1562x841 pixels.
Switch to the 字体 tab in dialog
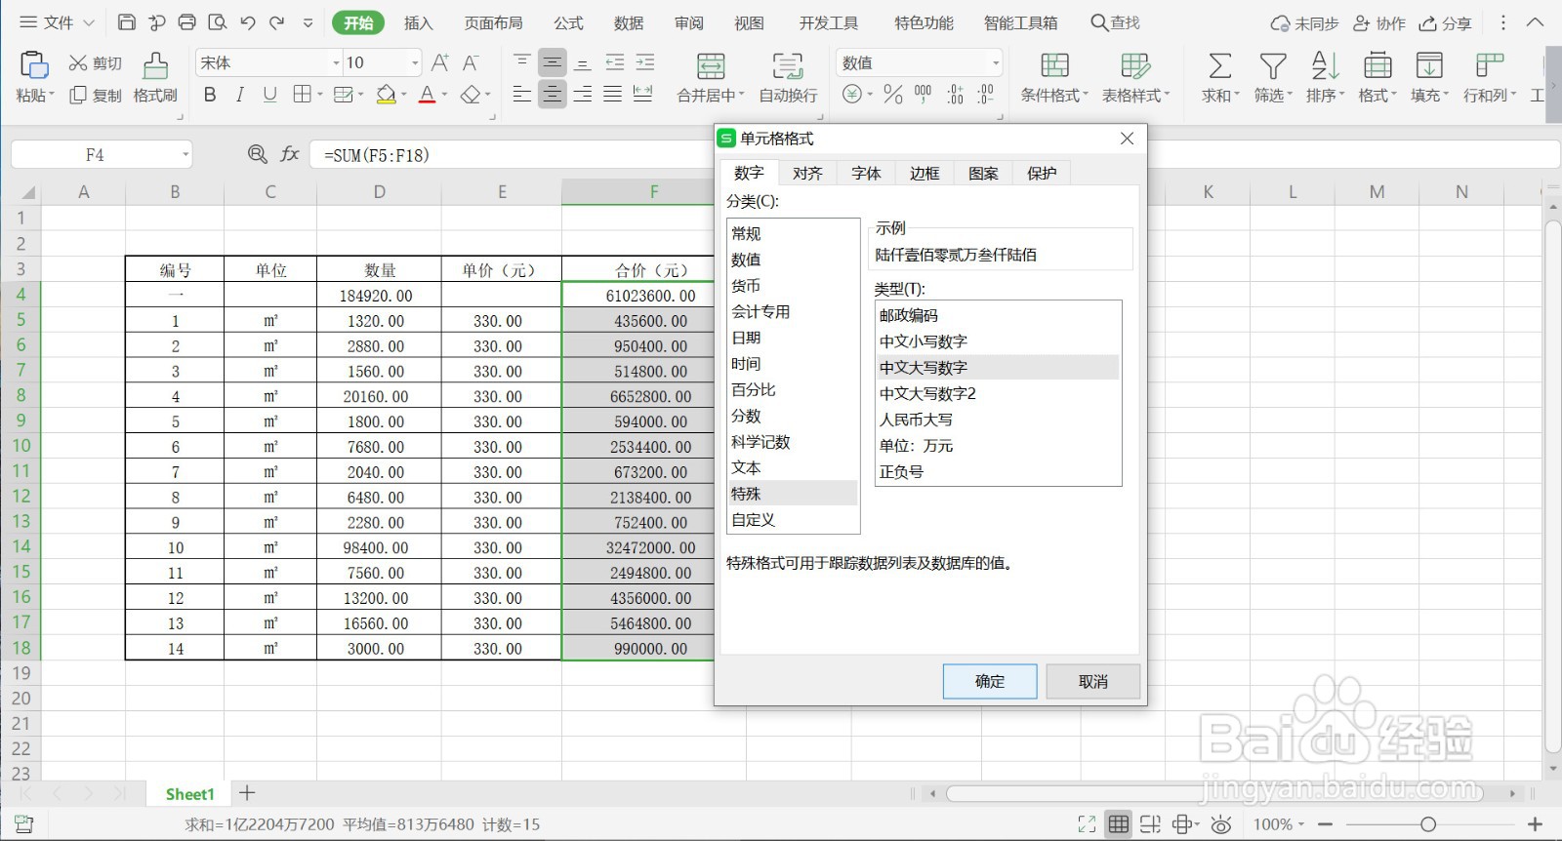click(x=866, y=173)
